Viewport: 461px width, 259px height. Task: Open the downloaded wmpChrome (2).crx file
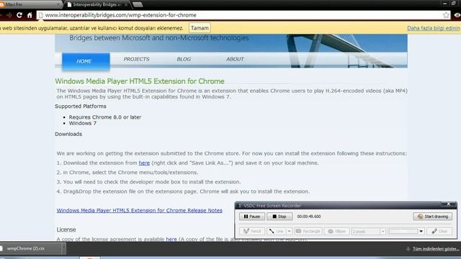[x=30, y=248]
